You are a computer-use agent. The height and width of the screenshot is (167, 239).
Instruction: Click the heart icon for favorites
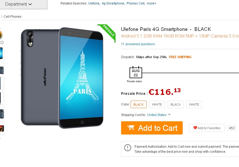point(195,128)
